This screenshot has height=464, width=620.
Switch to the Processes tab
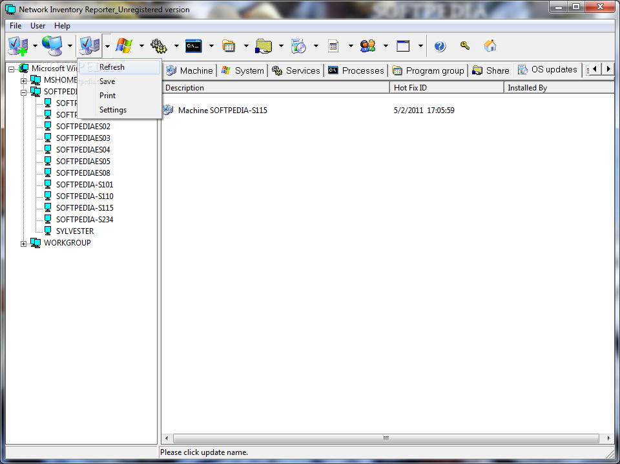tap(356, 70)
